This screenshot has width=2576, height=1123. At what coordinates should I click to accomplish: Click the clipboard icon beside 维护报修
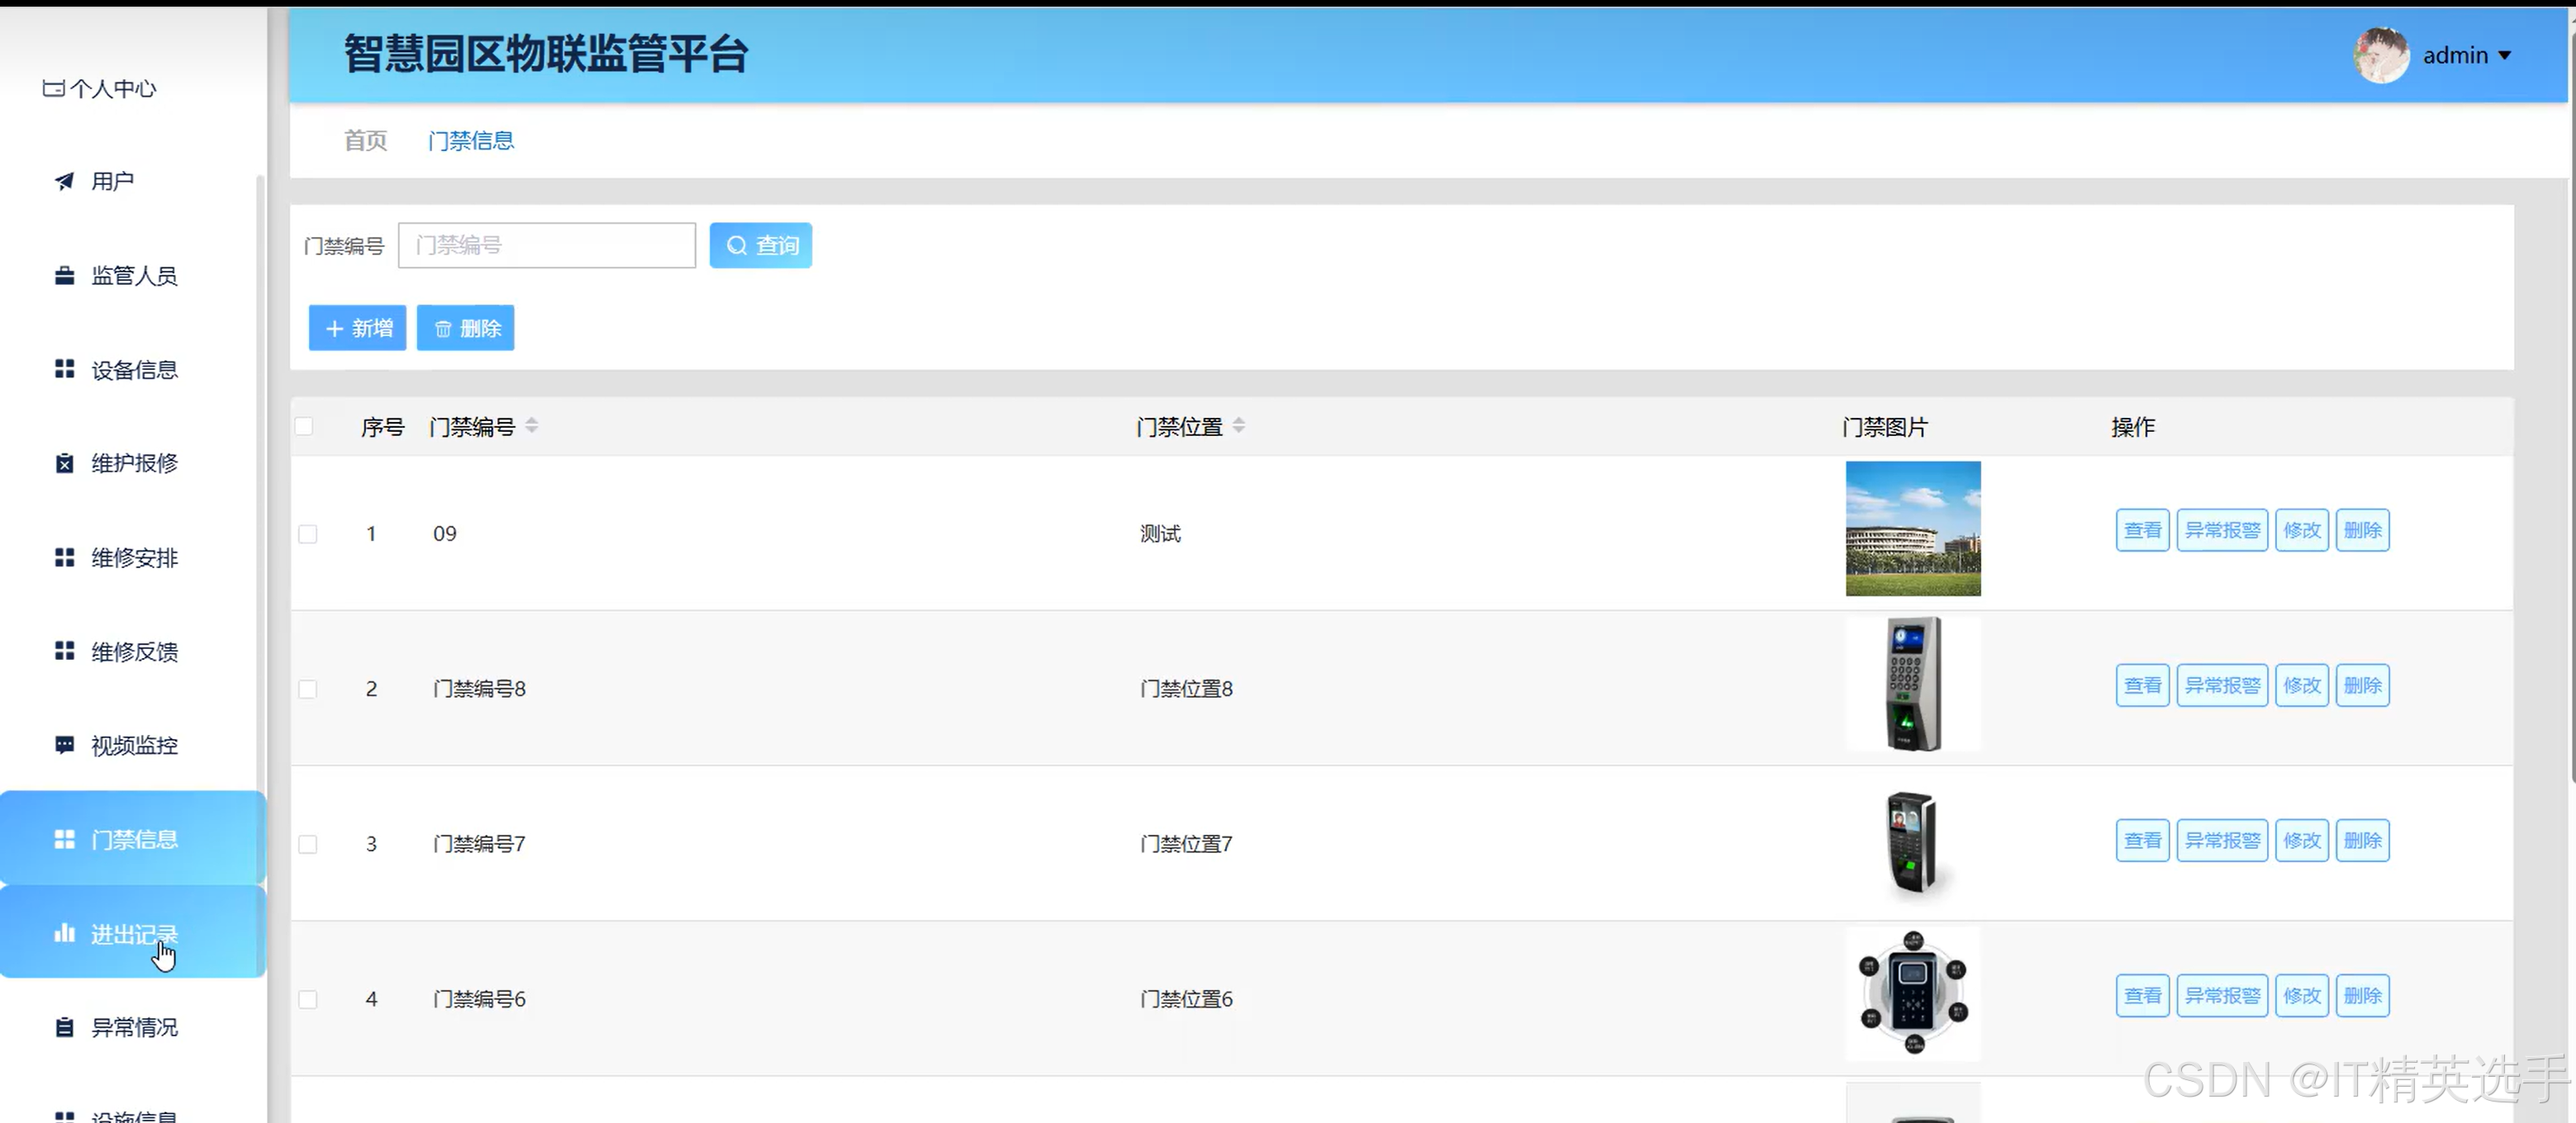click(x=64, y=463)
